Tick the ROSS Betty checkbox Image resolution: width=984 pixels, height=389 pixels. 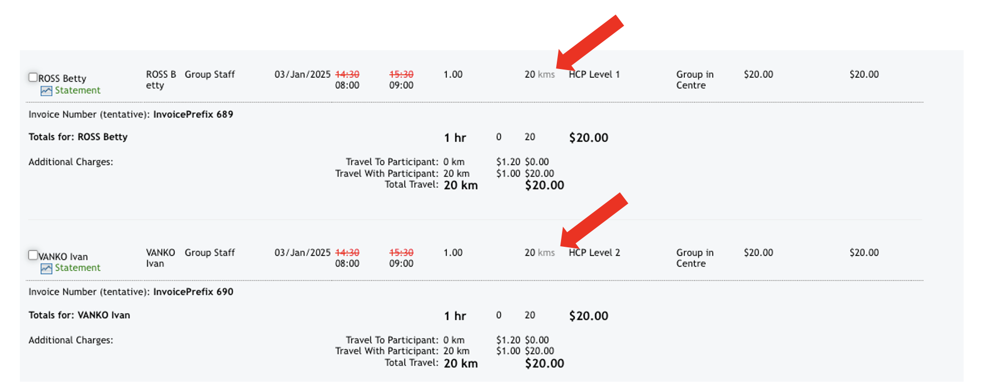33,77
